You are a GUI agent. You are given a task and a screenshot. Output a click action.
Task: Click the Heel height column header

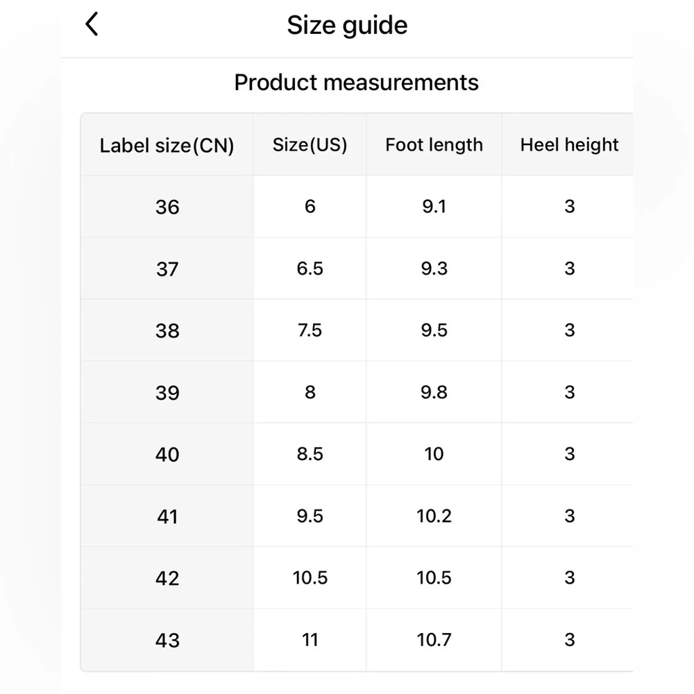(569, 144)
